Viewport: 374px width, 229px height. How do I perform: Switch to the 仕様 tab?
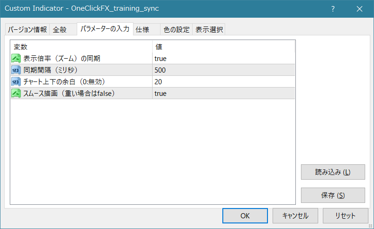click(x=142, y=30)
